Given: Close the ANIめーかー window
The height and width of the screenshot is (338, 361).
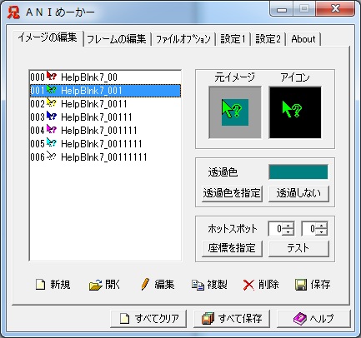Looking at the screenshot, I should pos(335,9).
